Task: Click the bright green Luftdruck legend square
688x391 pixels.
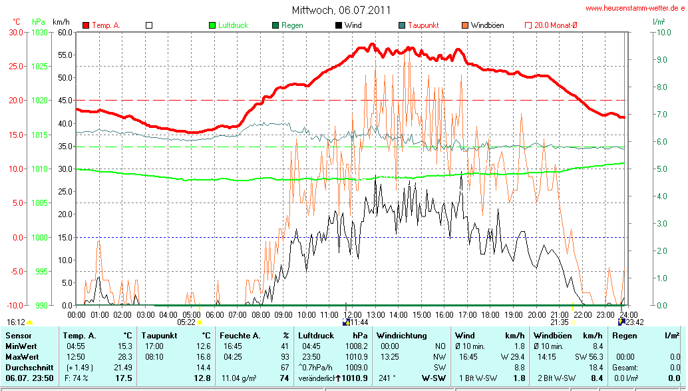Action: 212,25
